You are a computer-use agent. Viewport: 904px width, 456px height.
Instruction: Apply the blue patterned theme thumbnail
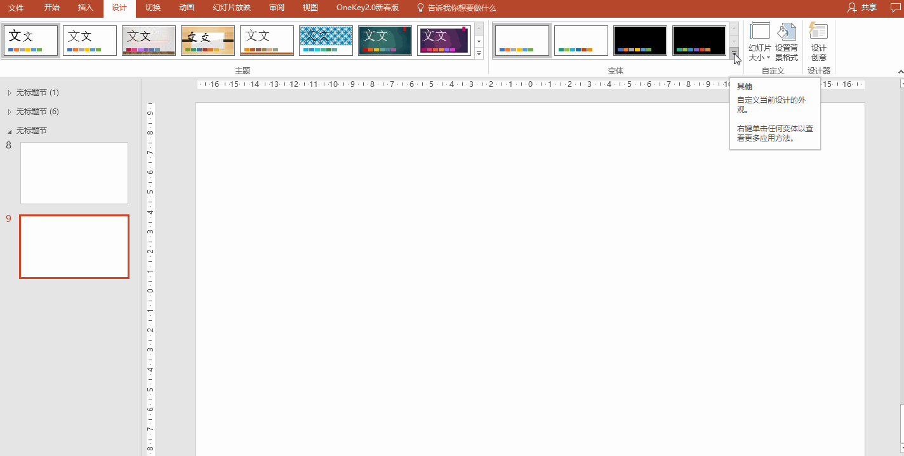tap(326, 41)
